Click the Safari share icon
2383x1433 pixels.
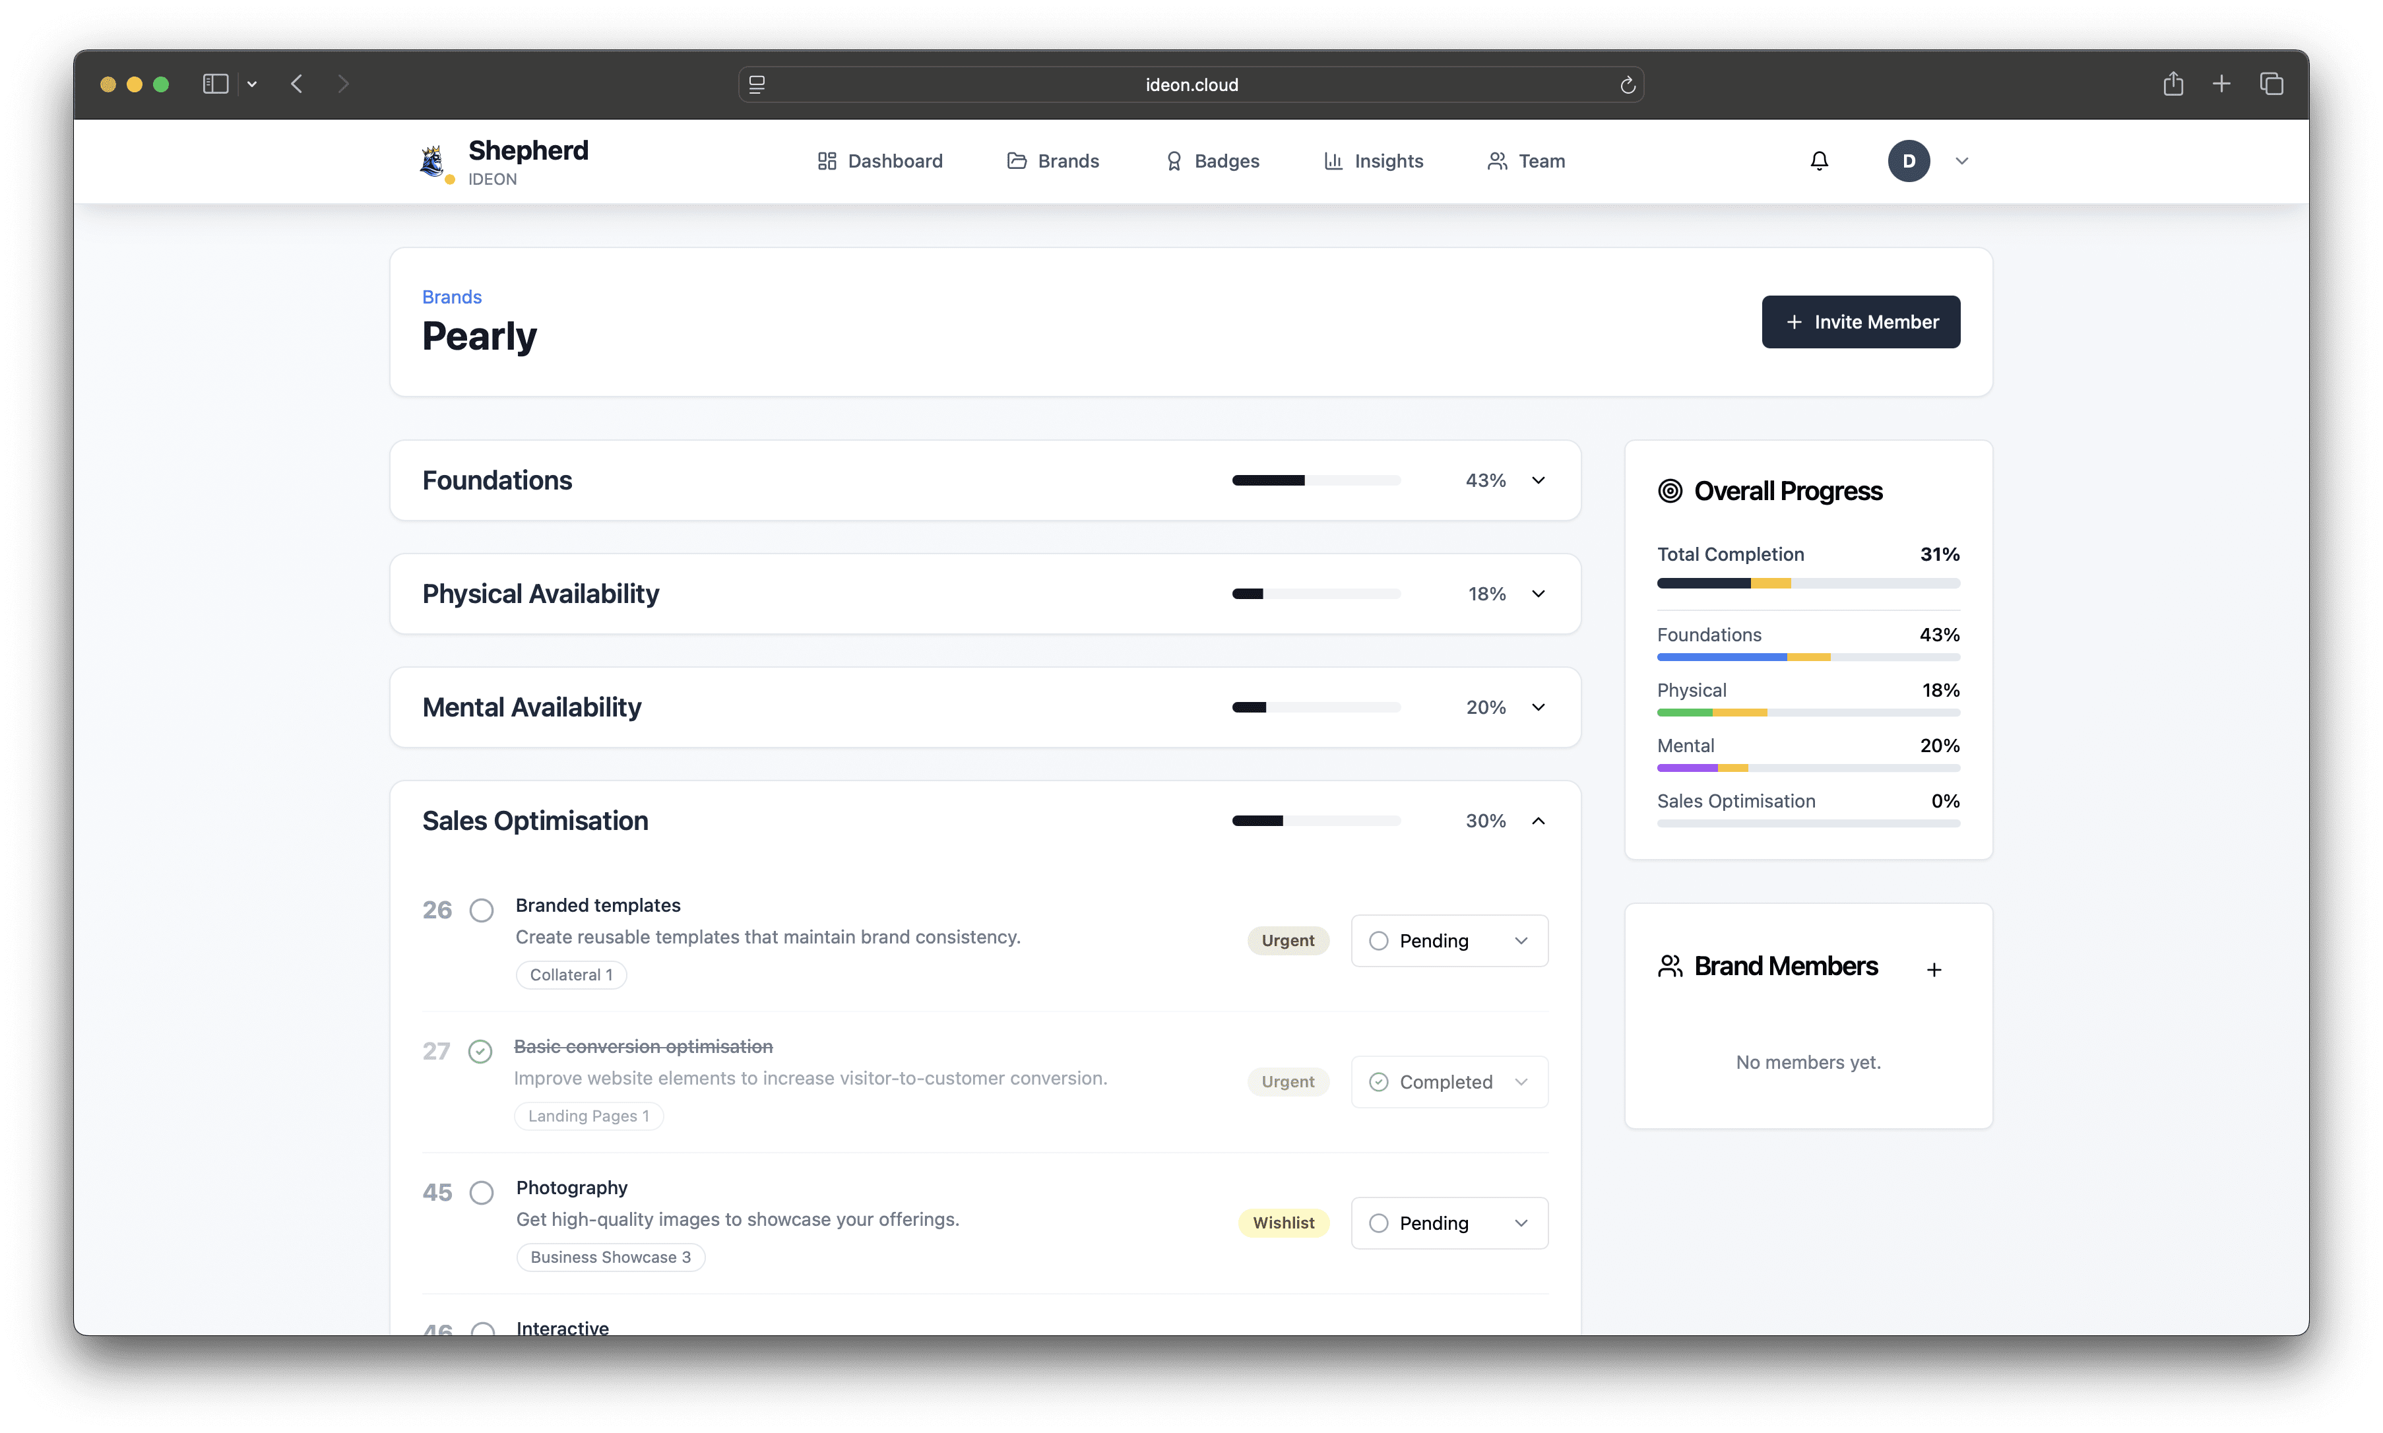(2173, 84)
